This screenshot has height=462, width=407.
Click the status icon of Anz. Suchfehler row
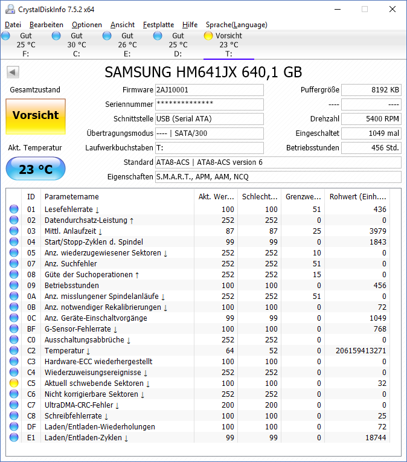(x=14, y=264)
